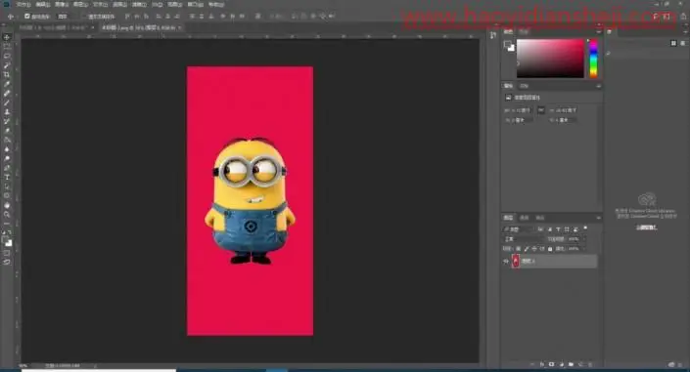Screen dimensions: 690x372
Task: Create a new layer from Layers bottom
Action: pos(580,364)
